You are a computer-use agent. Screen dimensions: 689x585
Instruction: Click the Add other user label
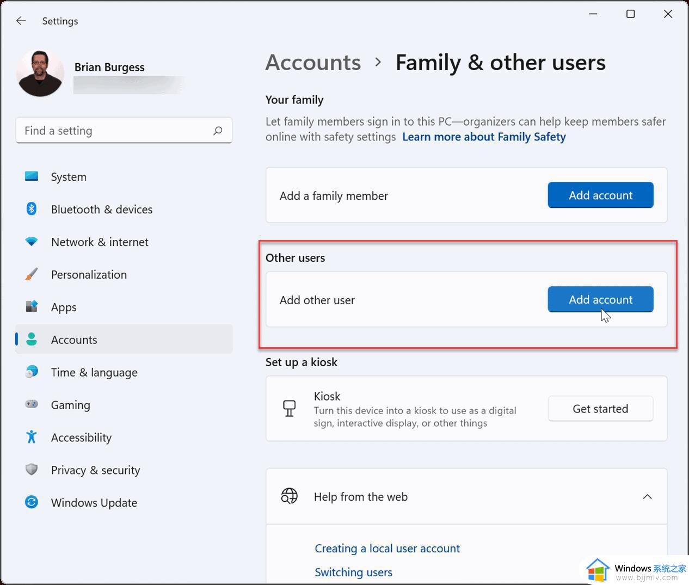pos(317,300)
